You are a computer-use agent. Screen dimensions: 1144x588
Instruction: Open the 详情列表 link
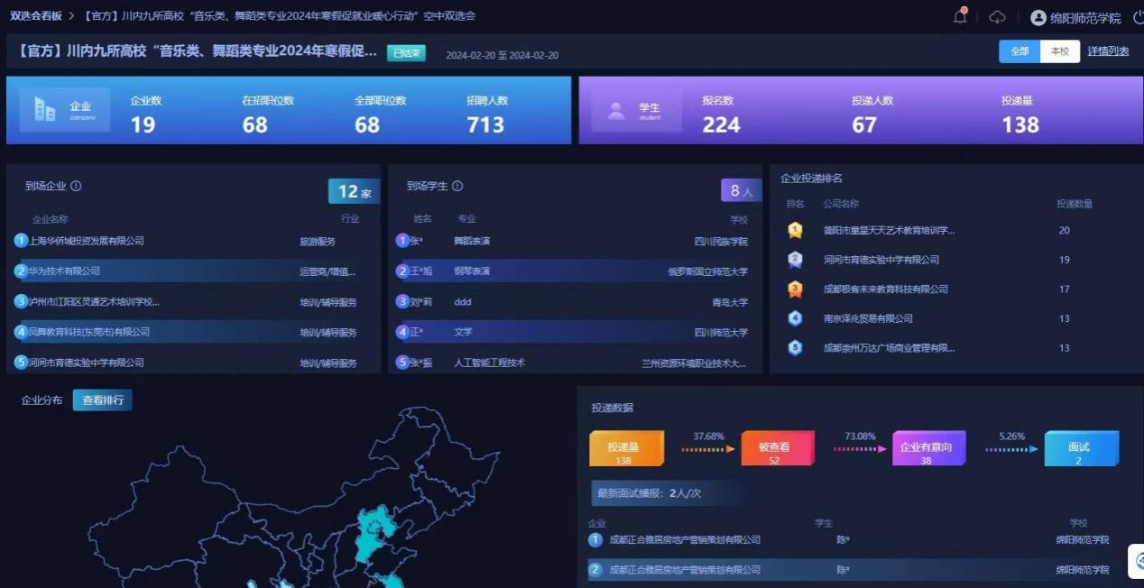coord(1108,51)
